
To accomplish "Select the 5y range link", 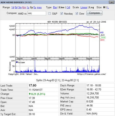I will pyautogui.click(x=35, y=8).
